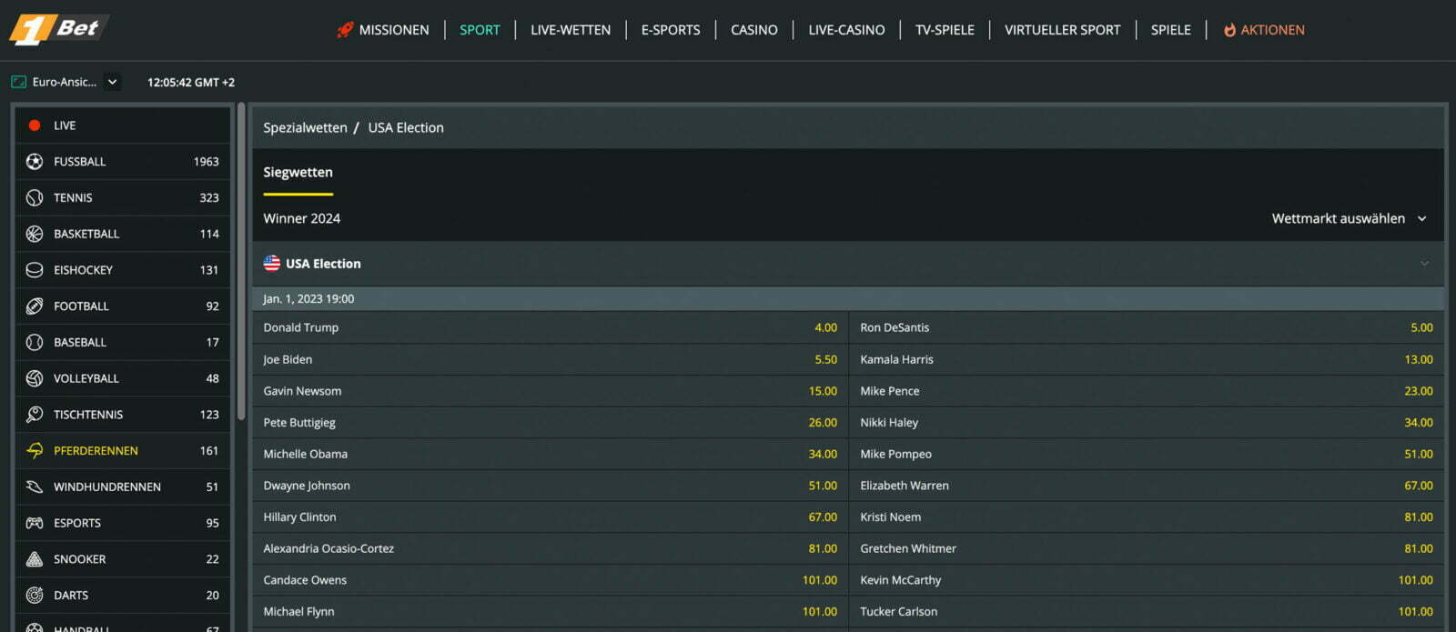Click the Volleyball icon in sidebar
The width and height of the screenshot is (1456, 632).
pos(35,378)
